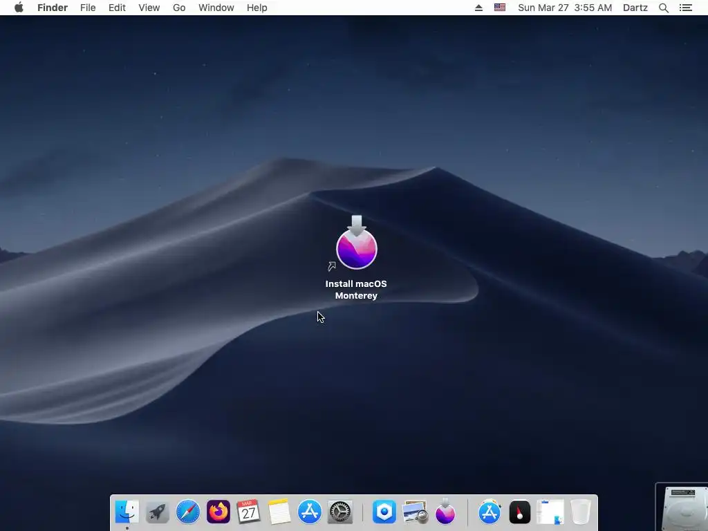Open the blue hexagon app in Dock
708x531 pixels.
(x=384, y=512)
